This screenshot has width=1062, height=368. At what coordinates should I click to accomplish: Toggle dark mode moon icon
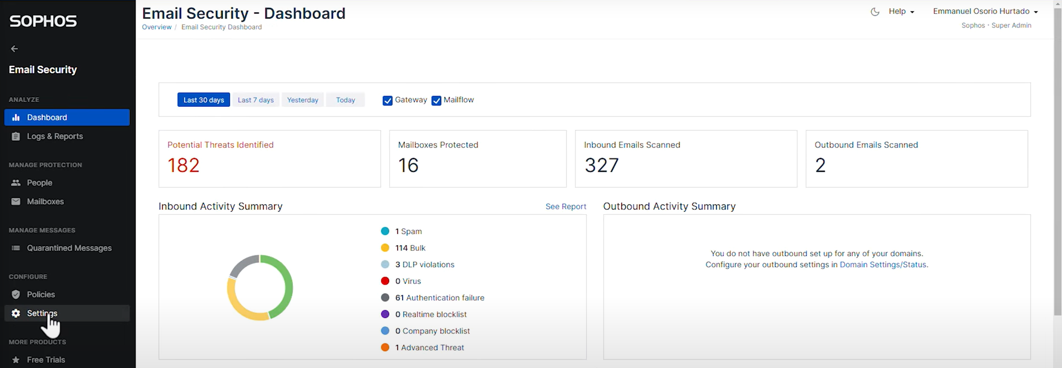[x=875, y=12]
